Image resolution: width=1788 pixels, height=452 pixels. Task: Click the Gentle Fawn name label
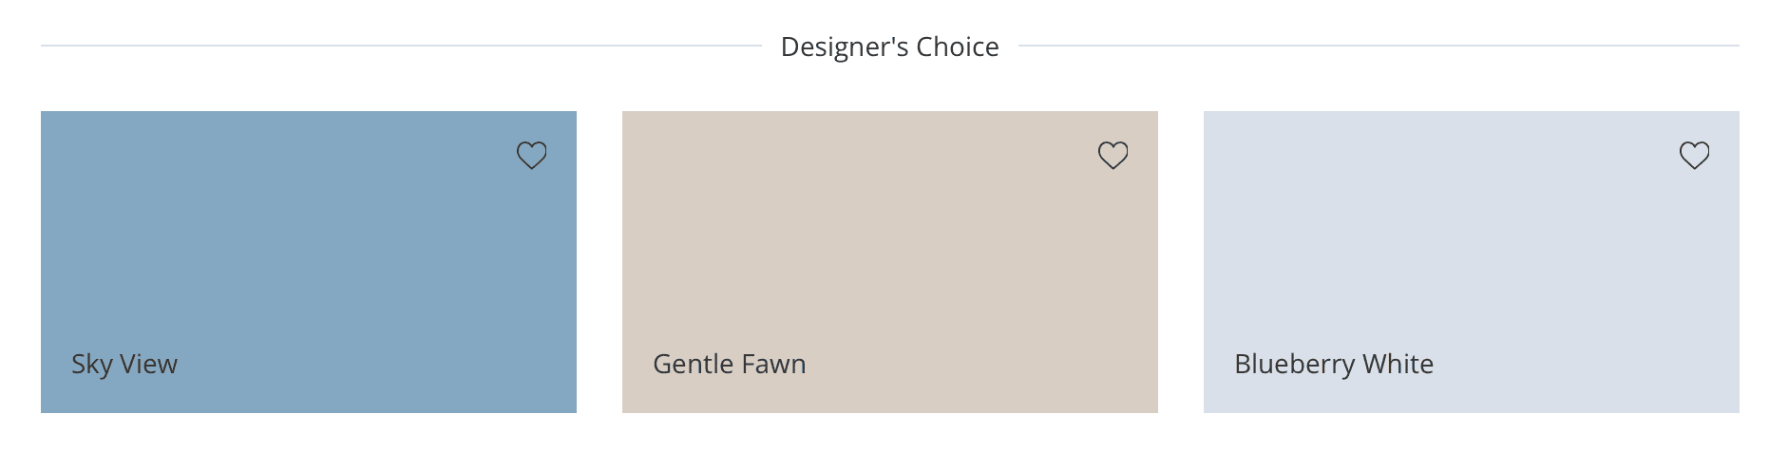(x=729, y=364)
